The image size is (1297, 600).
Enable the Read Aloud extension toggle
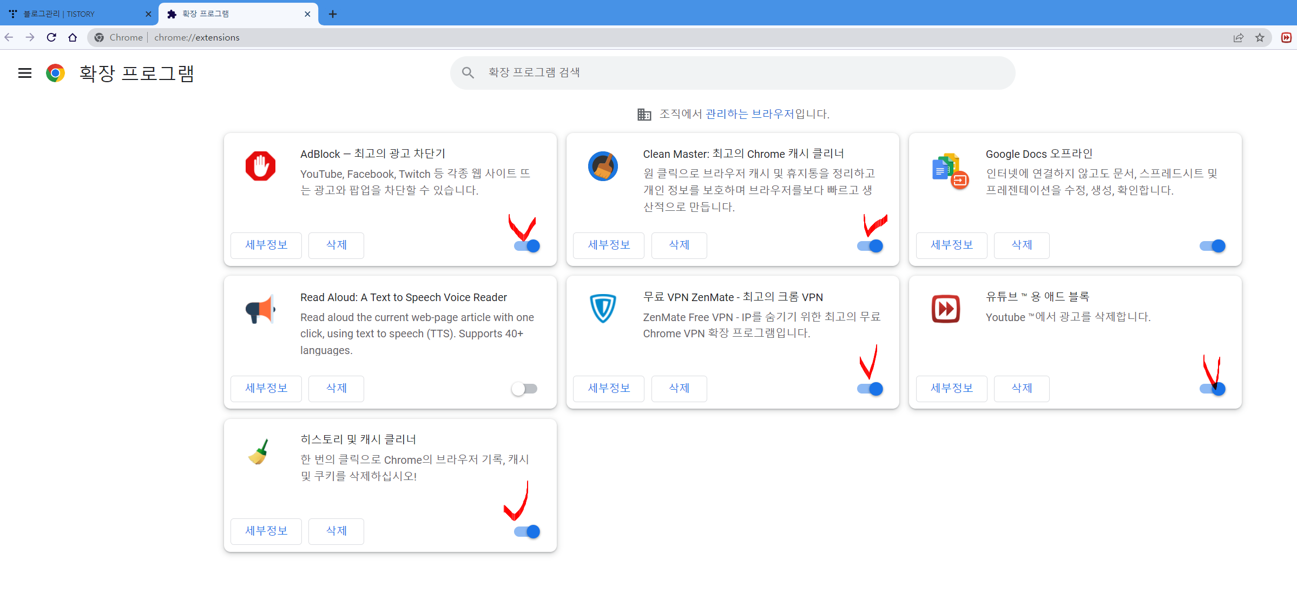(x=524, y=389)
